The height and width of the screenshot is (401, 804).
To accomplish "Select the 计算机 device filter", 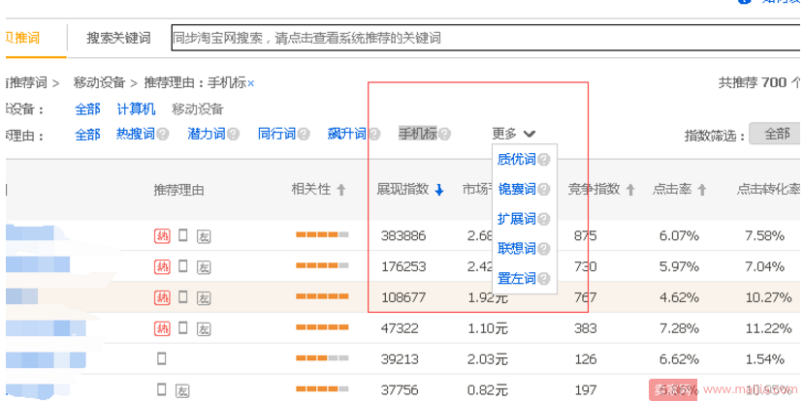I will (x=136, y=109).
